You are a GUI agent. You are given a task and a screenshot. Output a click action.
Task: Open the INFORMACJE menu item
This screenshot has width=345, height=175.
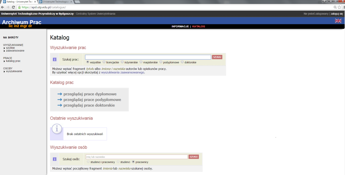[x=180, y=27]
